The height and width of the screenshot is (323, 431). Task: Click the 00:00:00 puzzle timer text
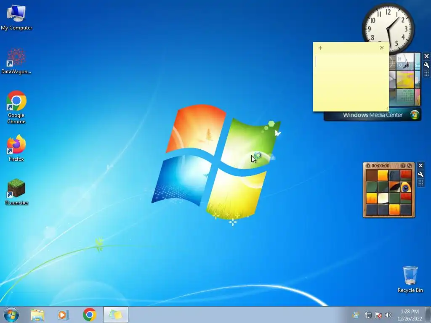click(x=380, y=166)
